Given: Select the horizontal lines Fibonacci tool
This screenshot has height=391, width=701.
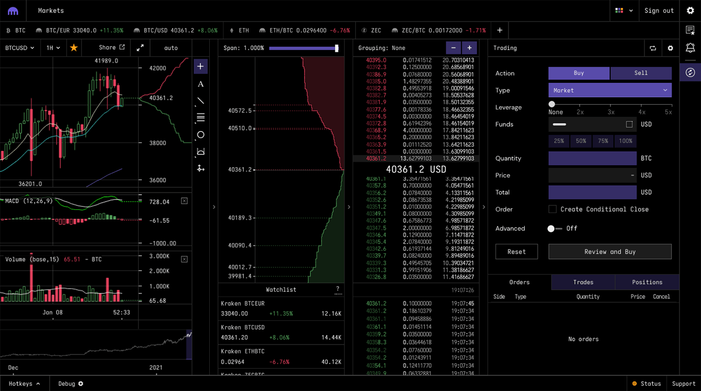Looking at the screenshot, I should point(201,118).
